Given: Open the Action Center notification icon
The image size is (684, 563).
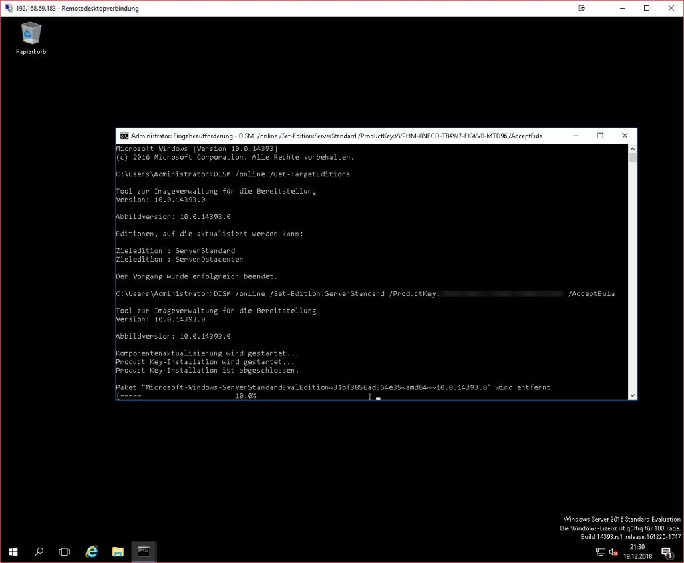Looking at the screenshot, I should click(667, 552).
